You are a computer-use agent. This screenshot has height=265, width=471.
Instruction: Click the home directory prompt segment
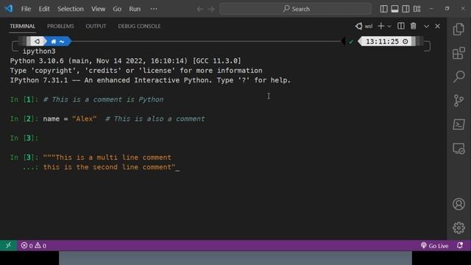(x=57, y=41)
